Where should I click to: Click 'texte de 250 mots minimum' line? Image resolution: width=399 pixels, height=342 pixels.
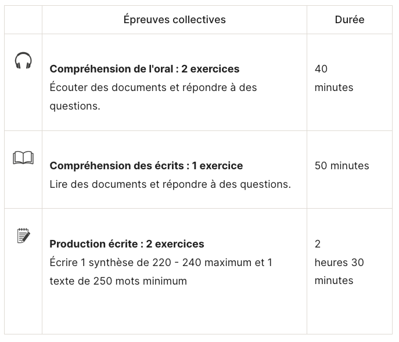[x=118, y=281]
